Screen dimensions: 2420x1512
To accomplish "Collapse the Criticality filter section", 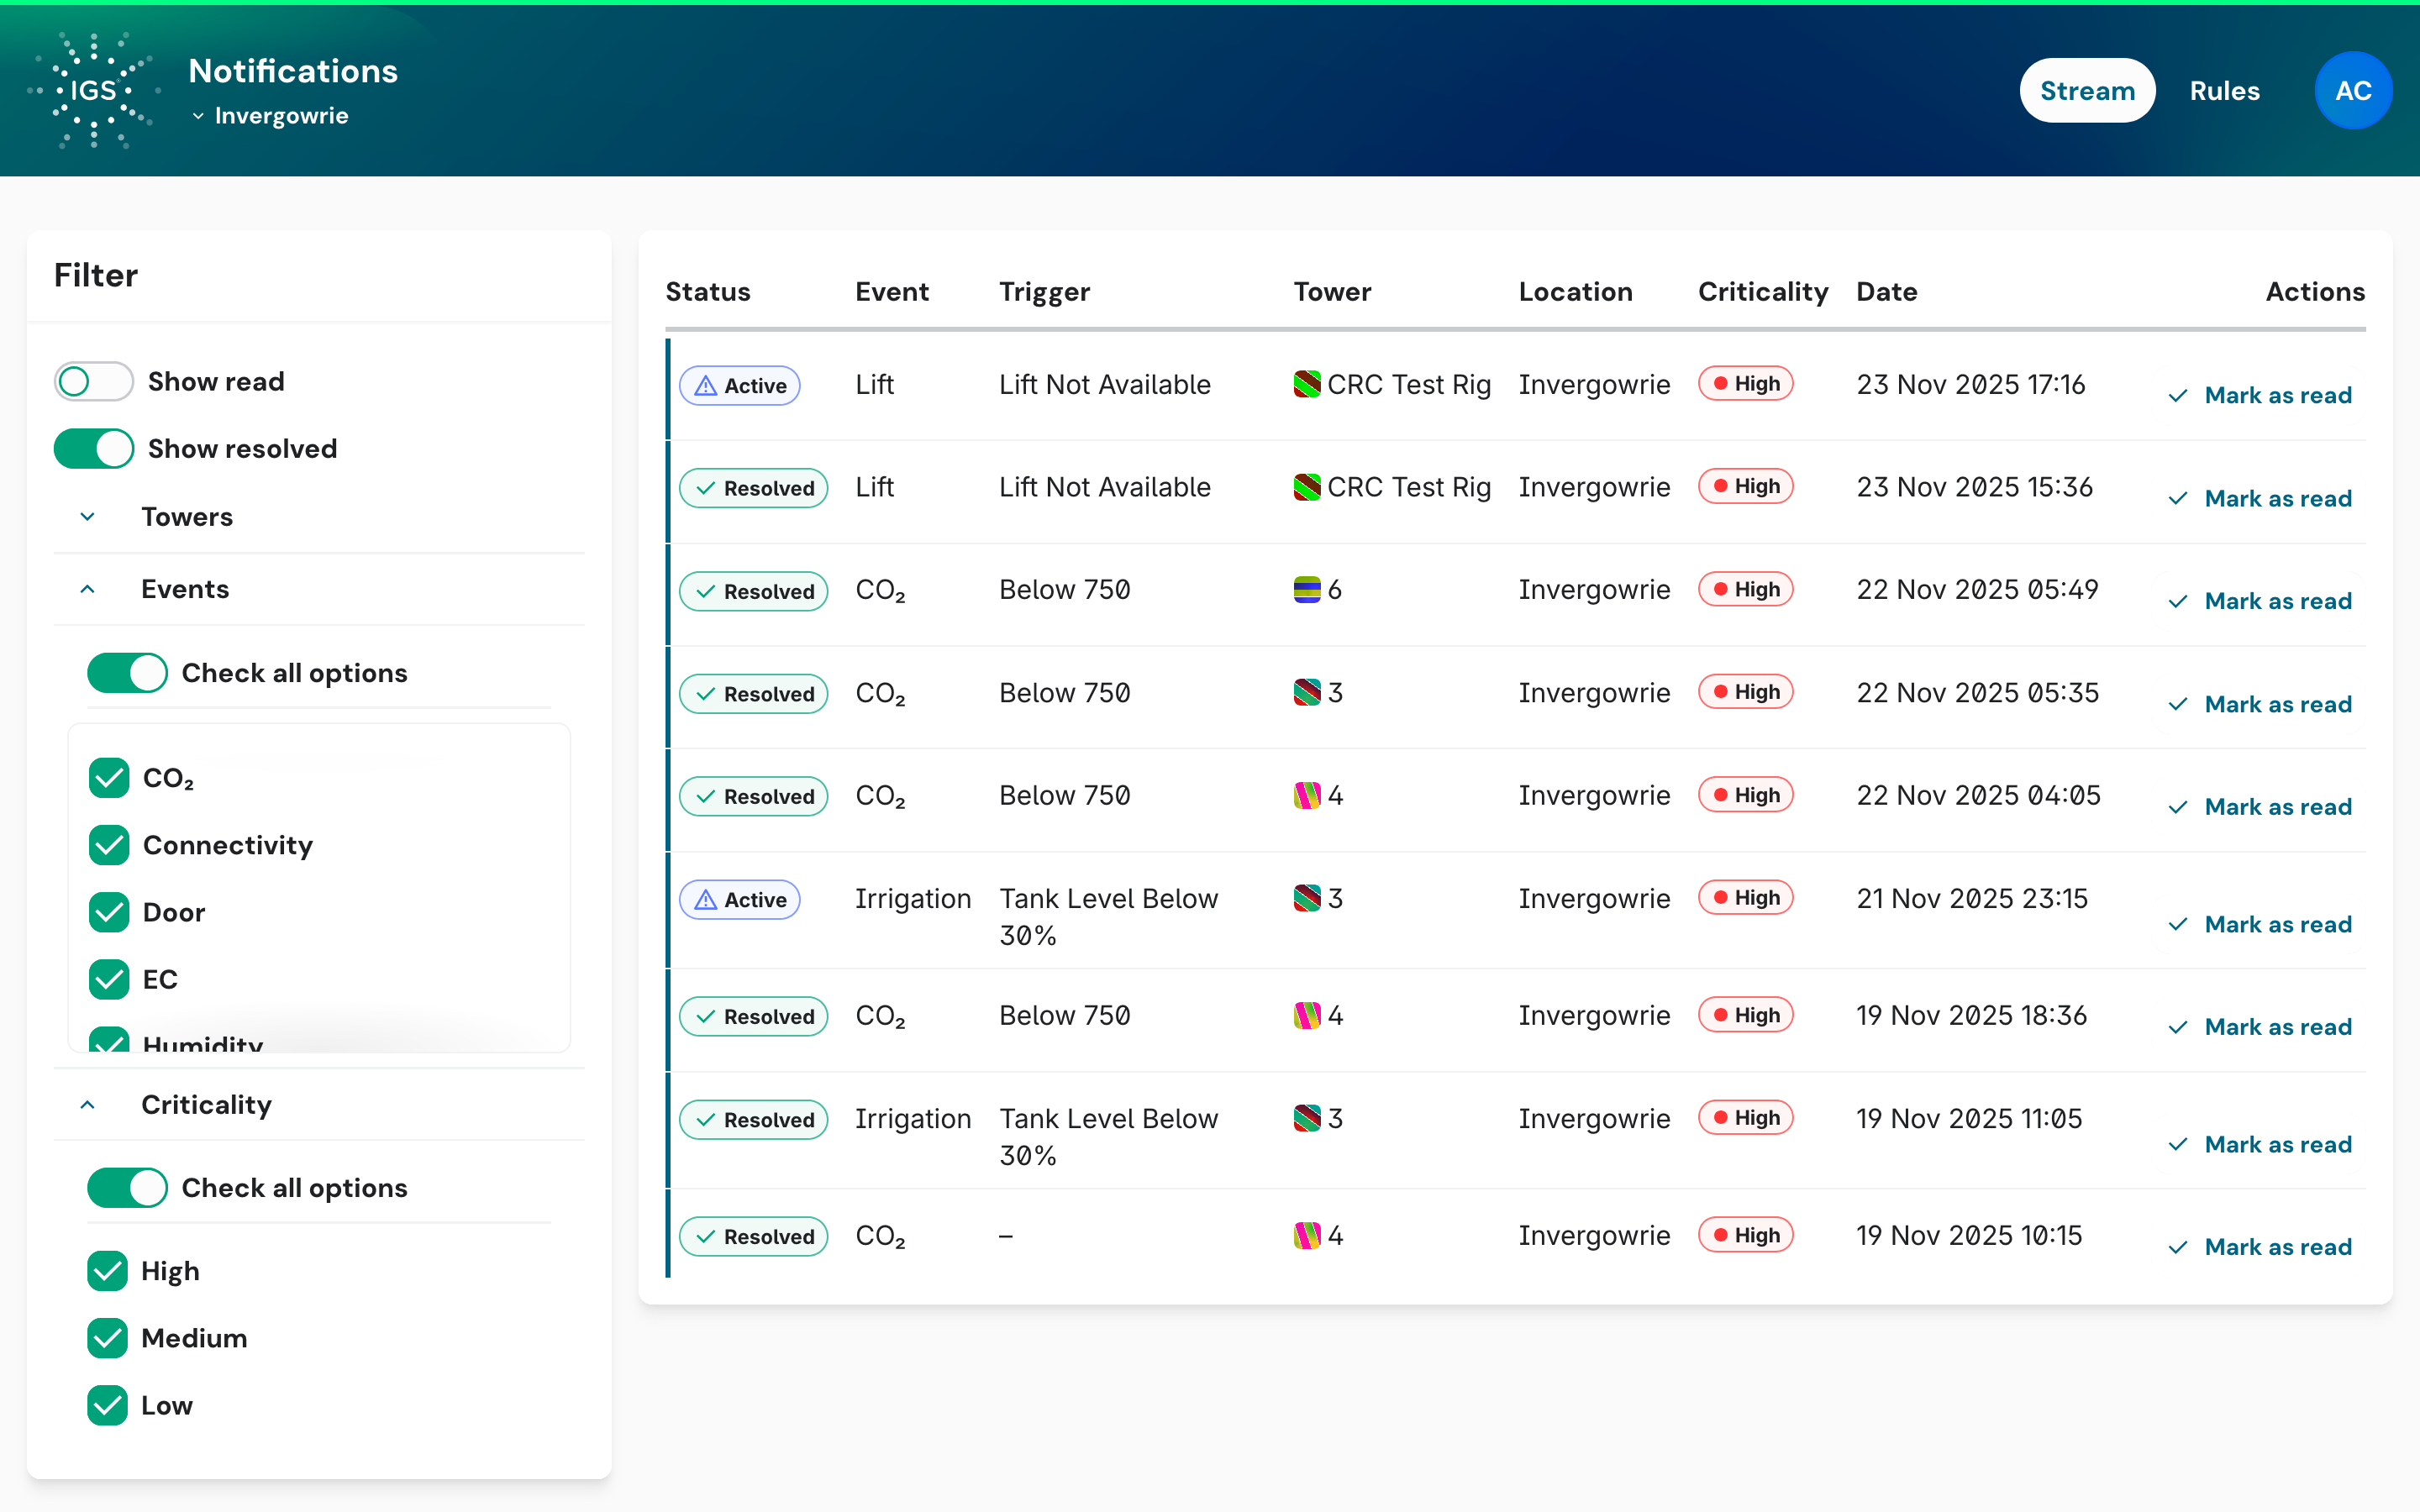I will (x=318, y=1105).
